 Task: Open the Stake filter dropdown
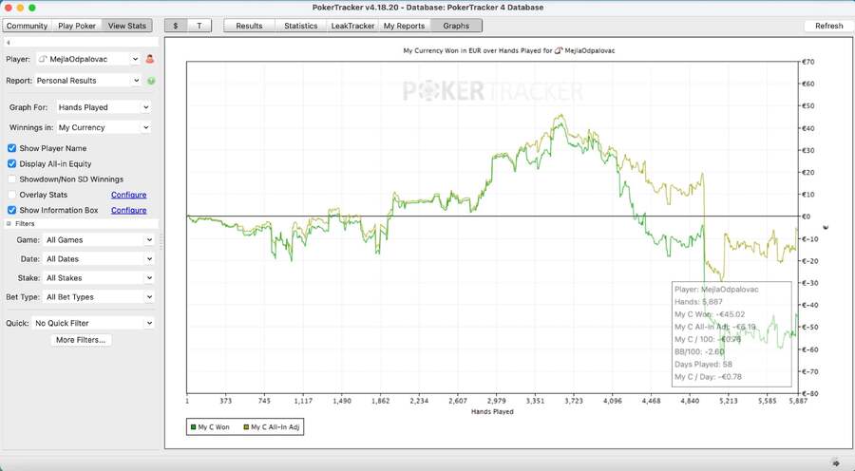click(x=99, y=278)
